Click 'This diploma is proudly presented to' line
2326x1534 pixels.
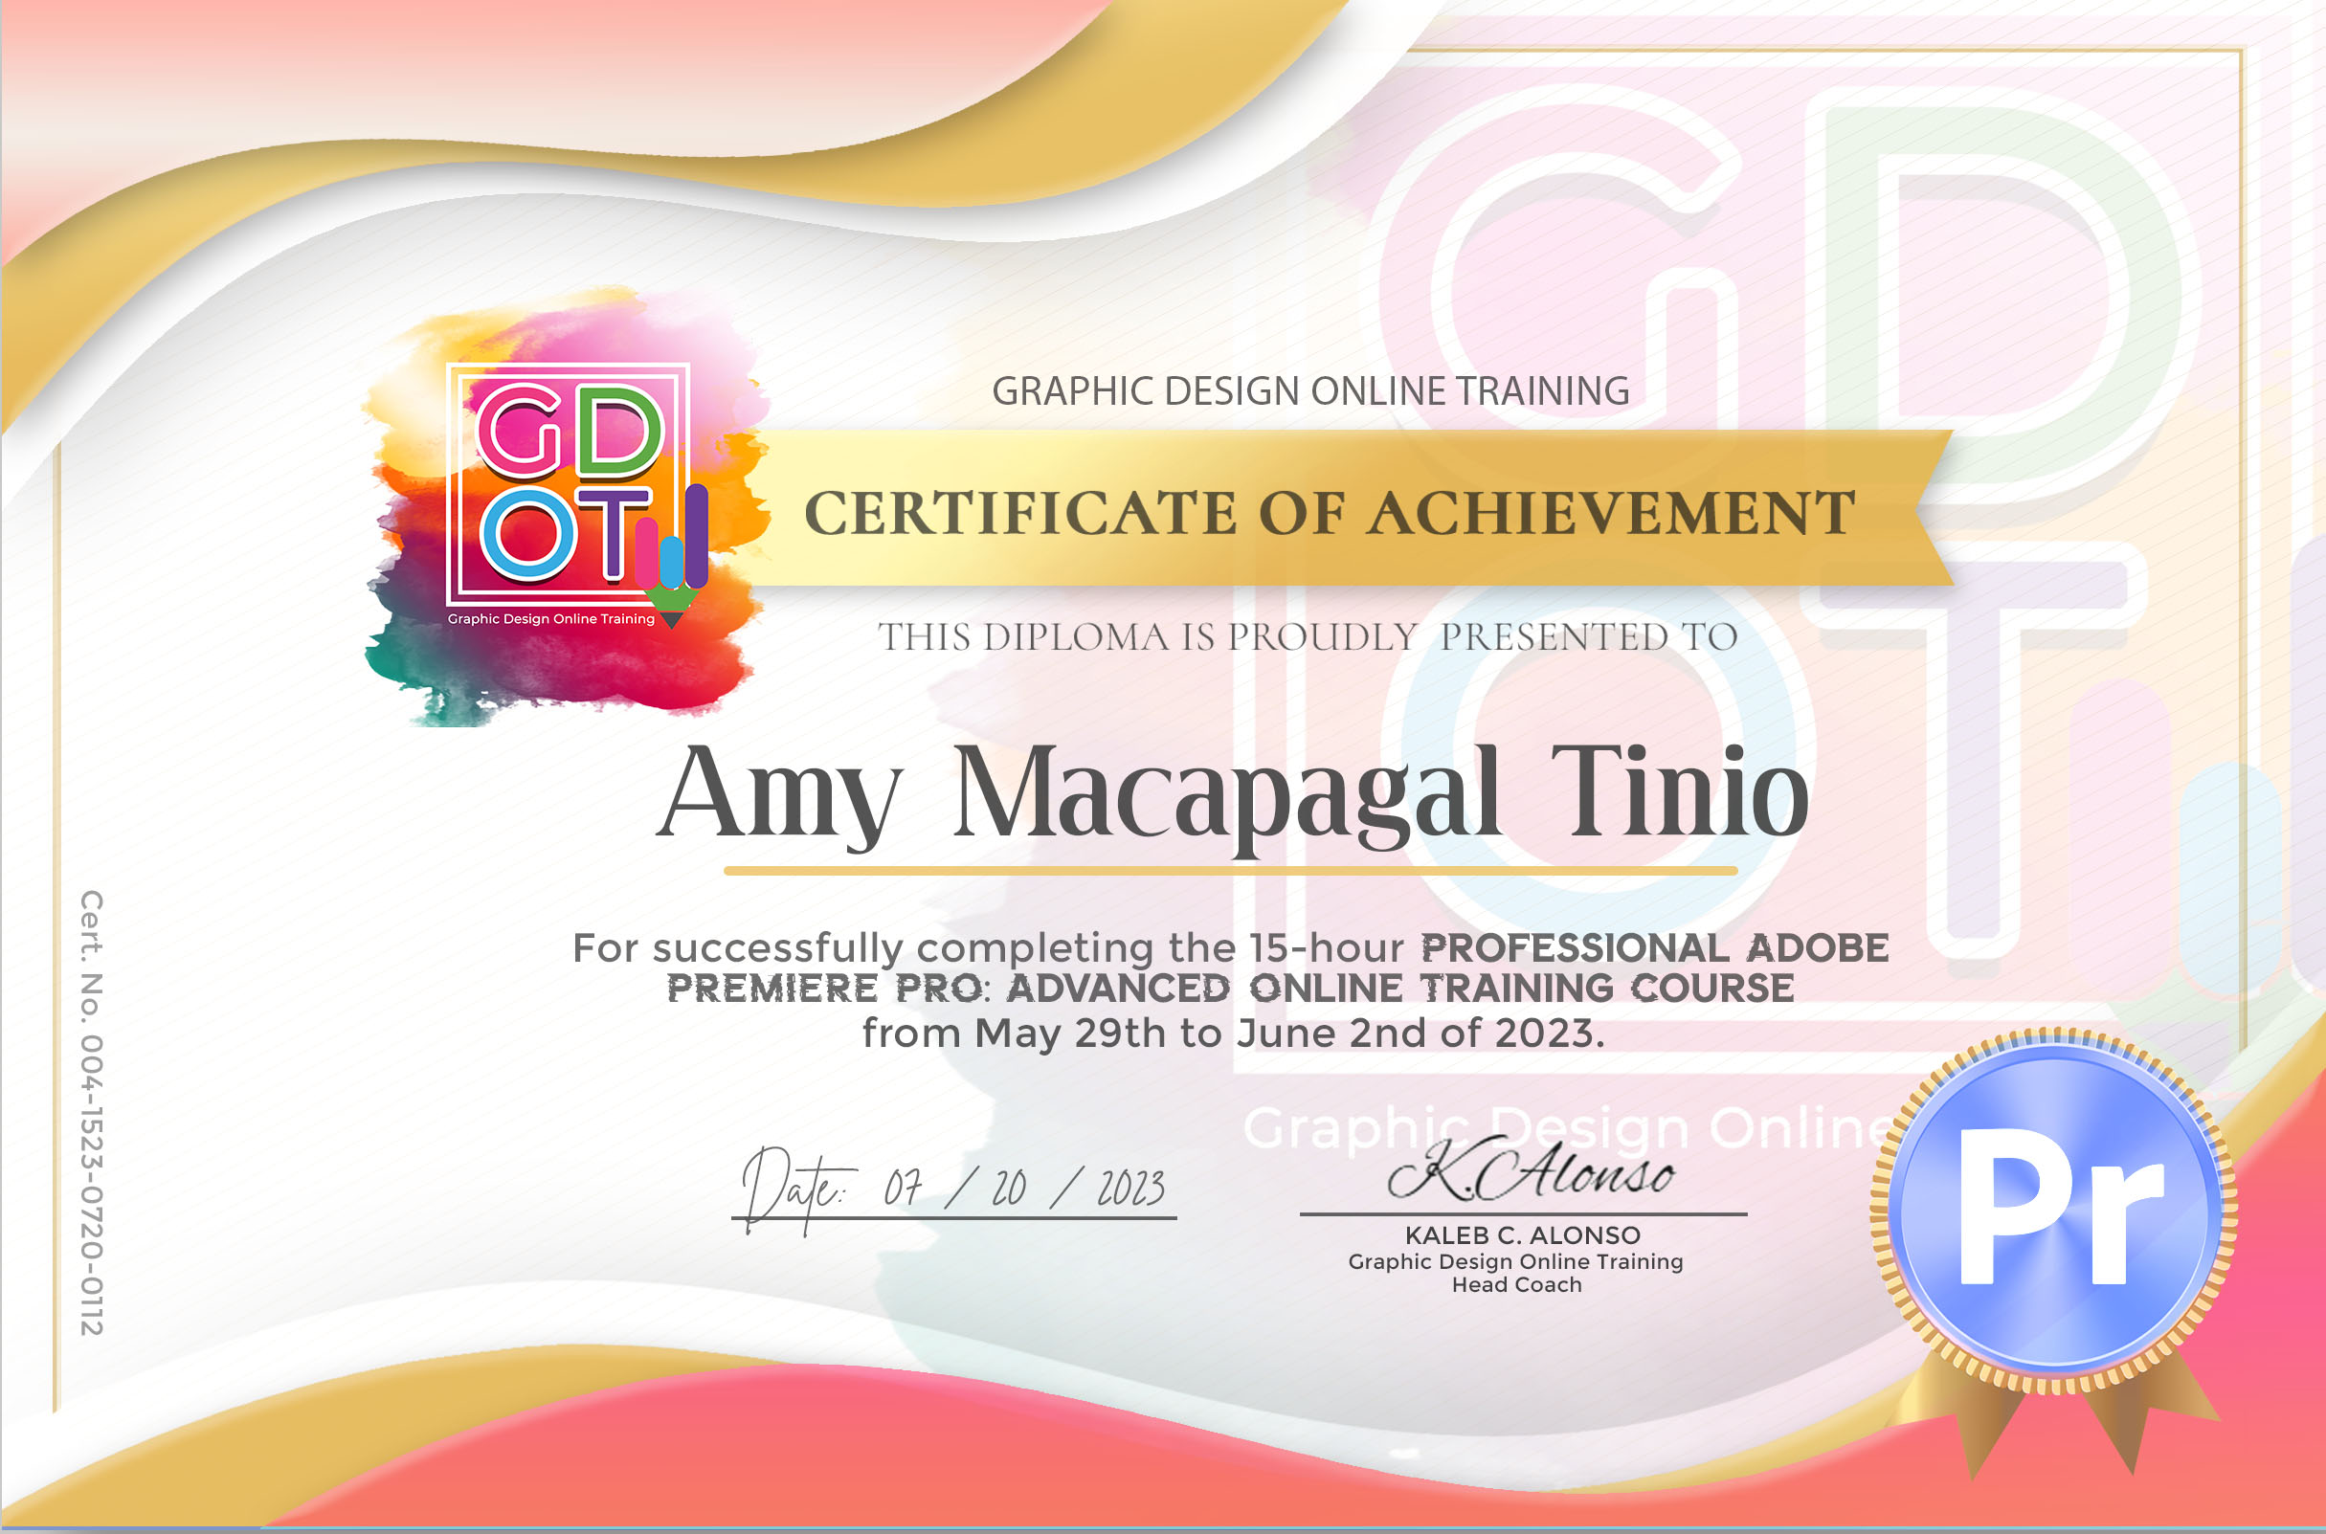[1308, 638]
